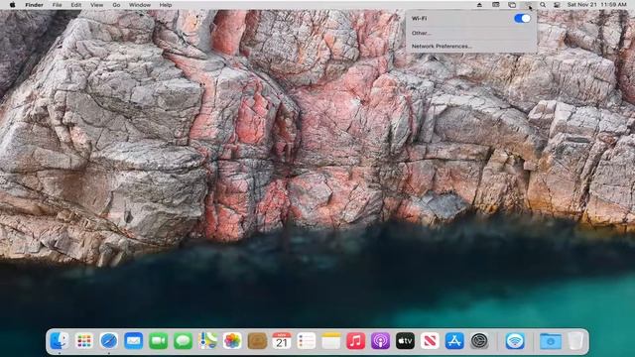Open the File menu
Viewport: 635px width, 357px height.
[58, 5]
